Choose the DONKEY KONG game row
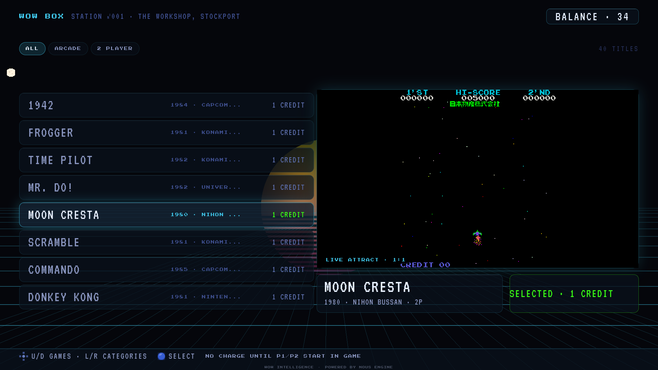Image resolution: width=658 pixels, height=370 pixels. pyautogui.click(x=167, y=297)
